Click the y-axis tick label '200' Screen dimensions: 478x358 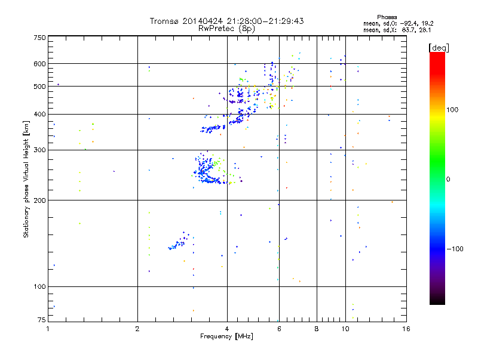(x=39, y=200)
